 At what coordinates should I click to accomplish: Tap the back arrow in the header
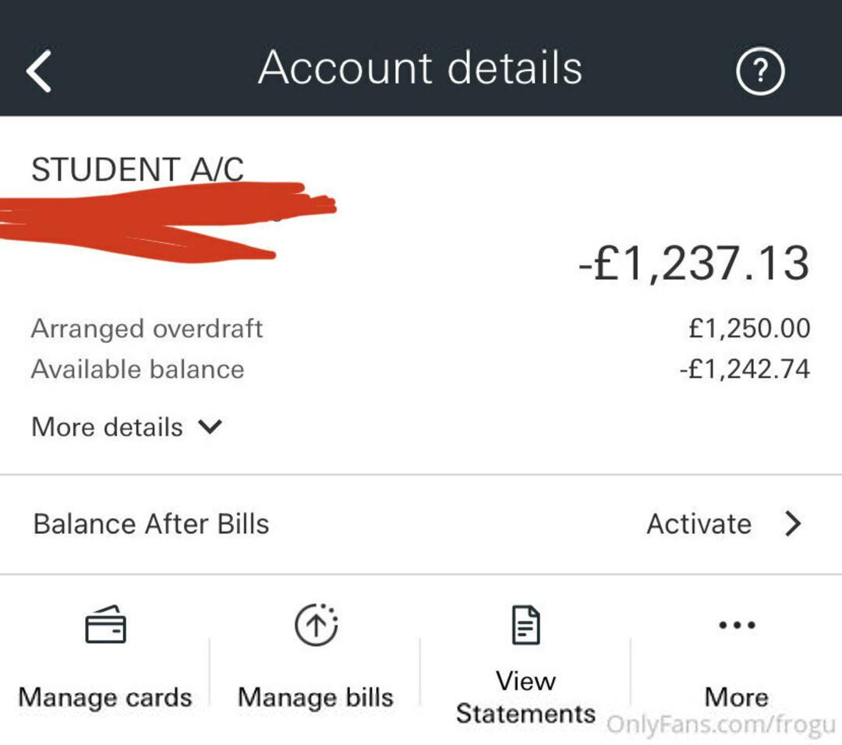click(39, 71)
